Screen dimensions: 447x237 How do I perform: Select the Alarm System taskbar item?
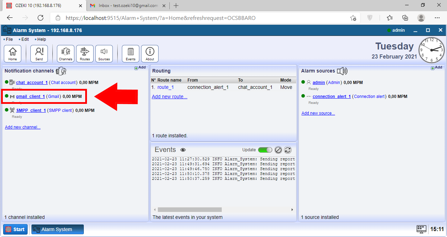58,229
